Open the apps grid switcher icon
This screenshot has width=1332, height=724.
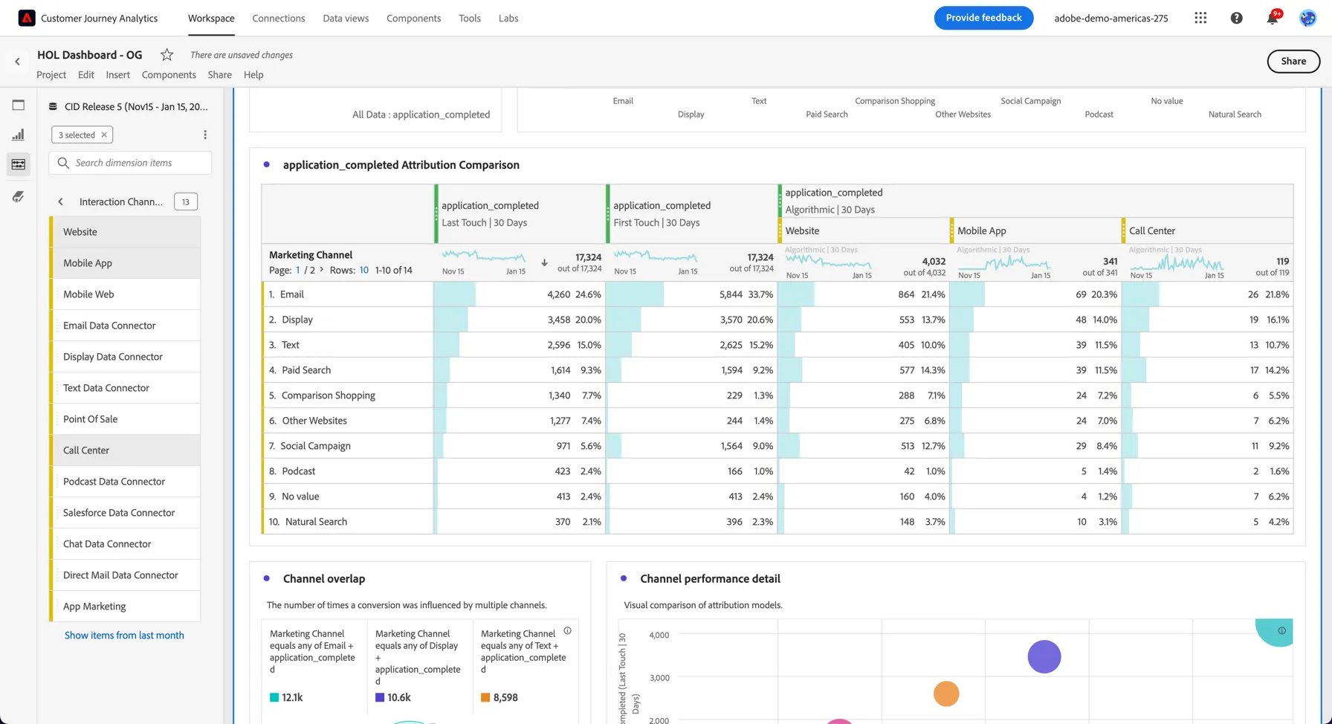[x=1200, y=18]
